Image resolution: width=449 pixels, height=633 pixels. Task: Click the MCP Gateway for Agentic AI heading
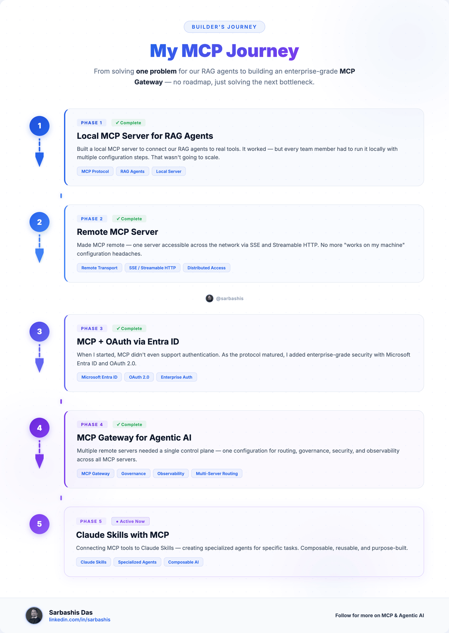pyautogui.click(x=134, y=438)
